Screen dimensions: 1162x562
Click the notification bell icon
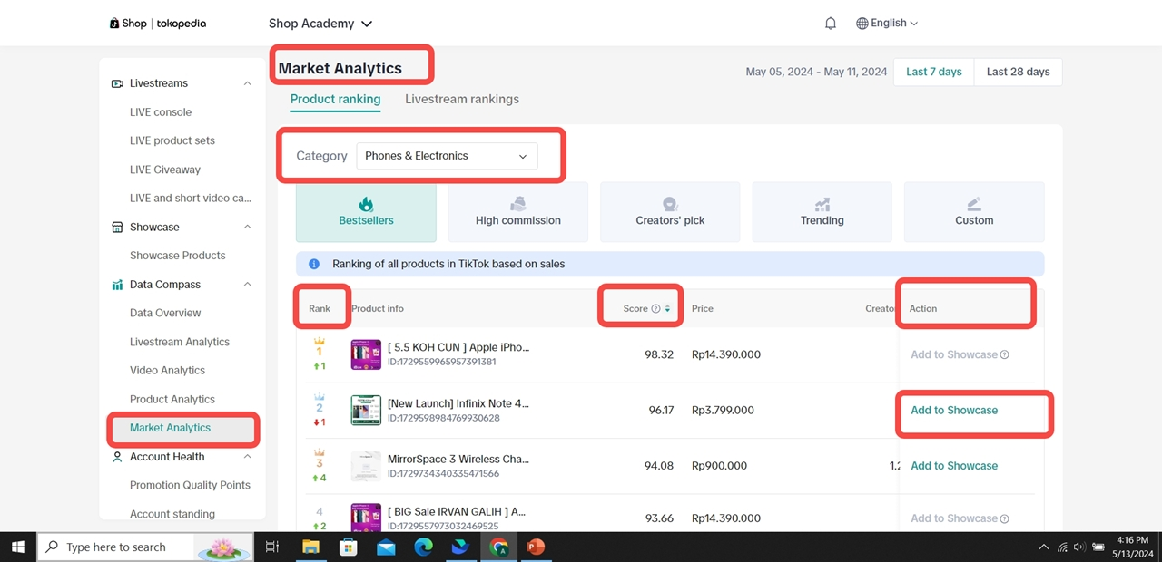click(830, 24)
